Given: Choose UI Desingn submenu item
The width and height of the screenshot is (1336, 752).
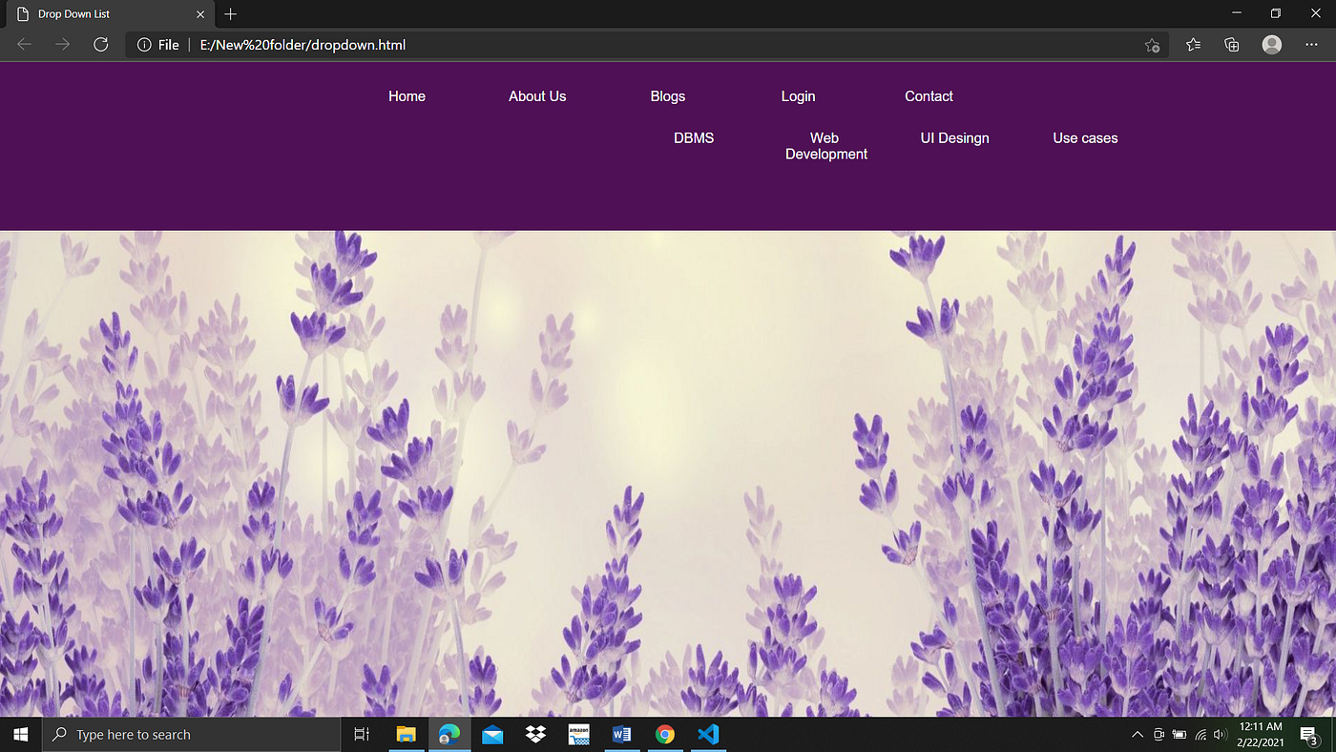Looking at the screenshot, I should click(954, 138).
